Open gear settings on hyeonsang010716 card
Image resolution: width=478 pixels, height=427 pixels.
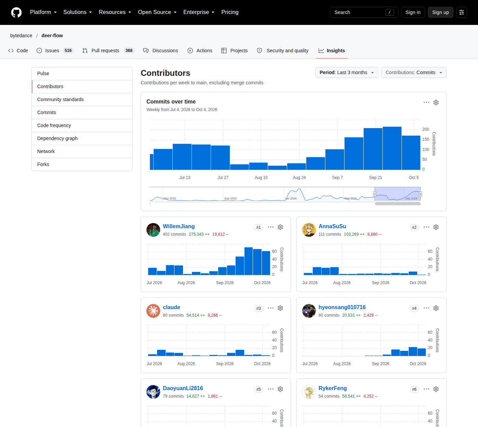coord(436,308)
